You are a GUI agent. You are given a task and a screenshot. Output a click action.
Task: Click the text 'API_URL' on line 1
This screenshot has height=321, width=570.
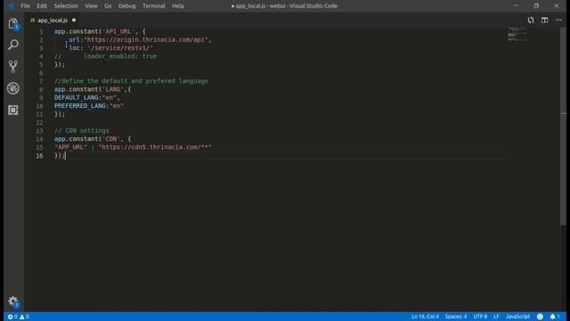click(118, 32)
